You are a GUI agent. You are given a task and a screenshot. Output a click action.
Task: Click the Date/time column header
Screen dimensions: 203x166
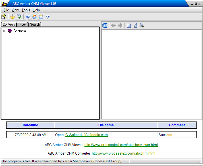pyautogui.click(x=30, y=125)
